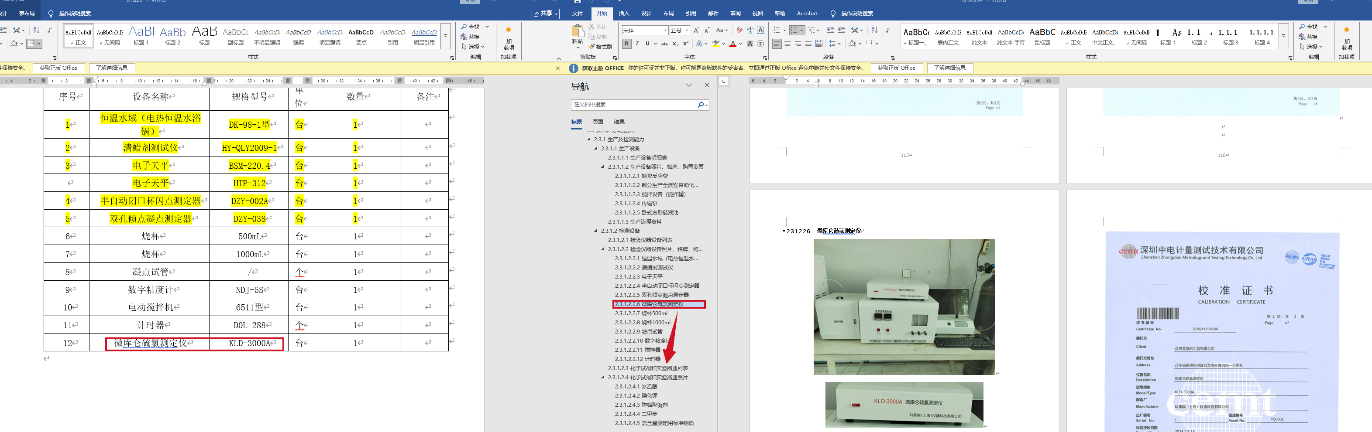1372x432 pixels.
Task: Click the Phonetic Guide (wén) icon
Action: click(x=750, y=31)
